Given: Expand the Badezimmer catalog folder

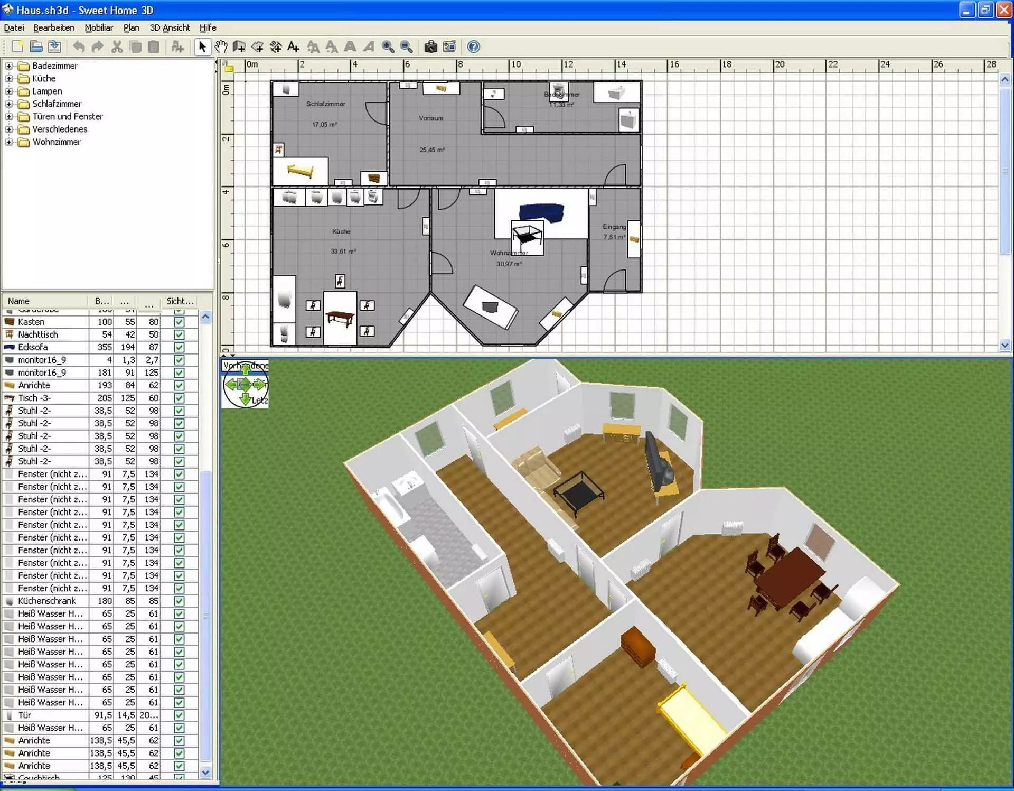Looking at the screenshot, I should pos(8,66).
